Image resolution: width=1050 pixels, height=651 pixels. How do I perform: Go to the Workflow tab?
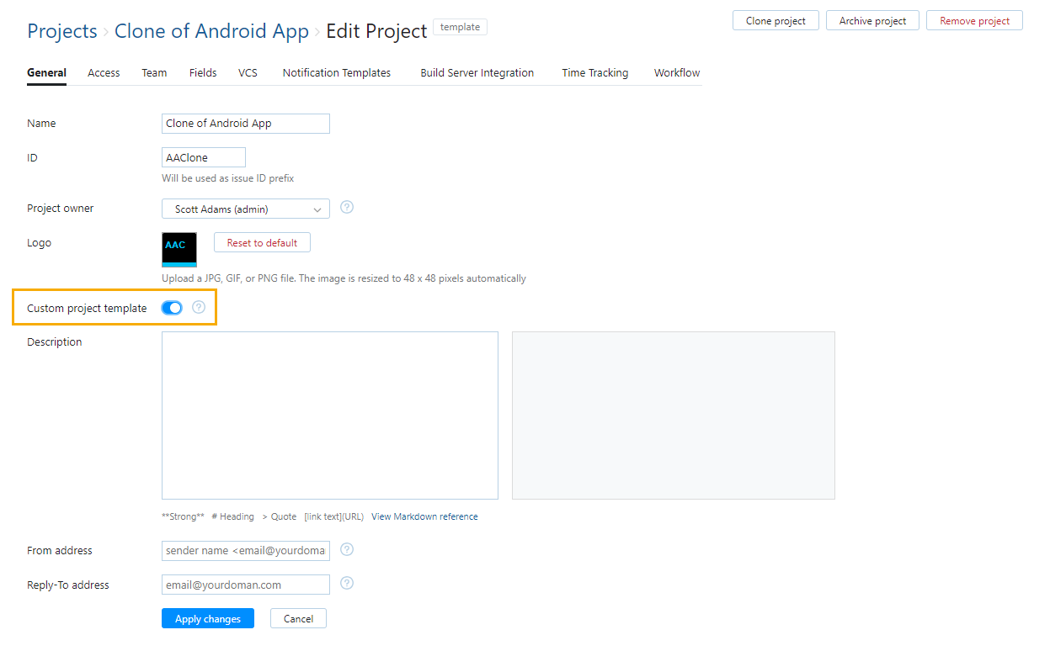[676, 72]
